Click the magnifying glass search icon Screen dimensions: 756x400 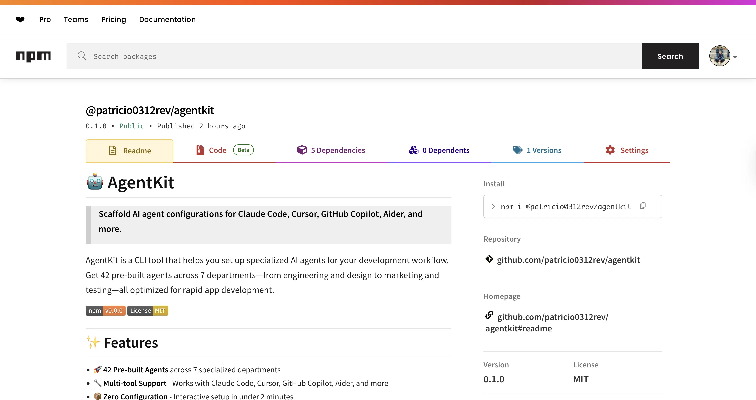(82, 56)
